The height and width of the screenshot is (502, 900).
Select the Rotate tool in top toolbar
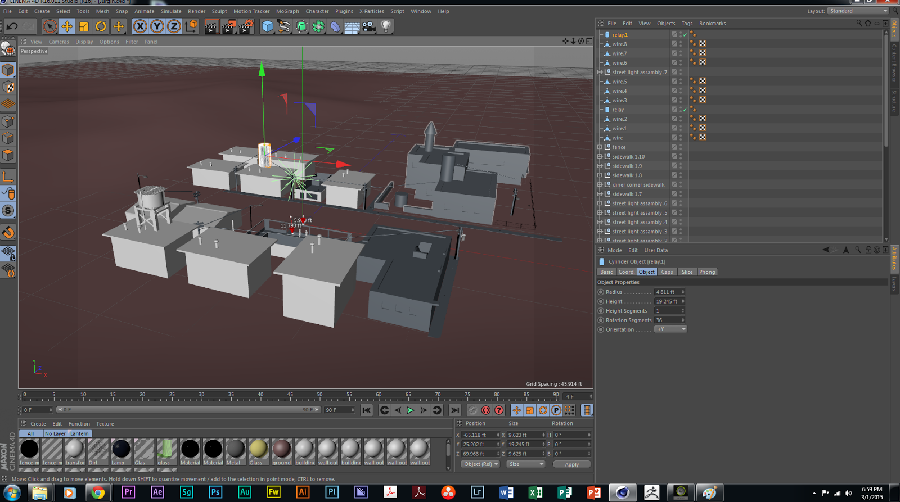click(101, 26)
